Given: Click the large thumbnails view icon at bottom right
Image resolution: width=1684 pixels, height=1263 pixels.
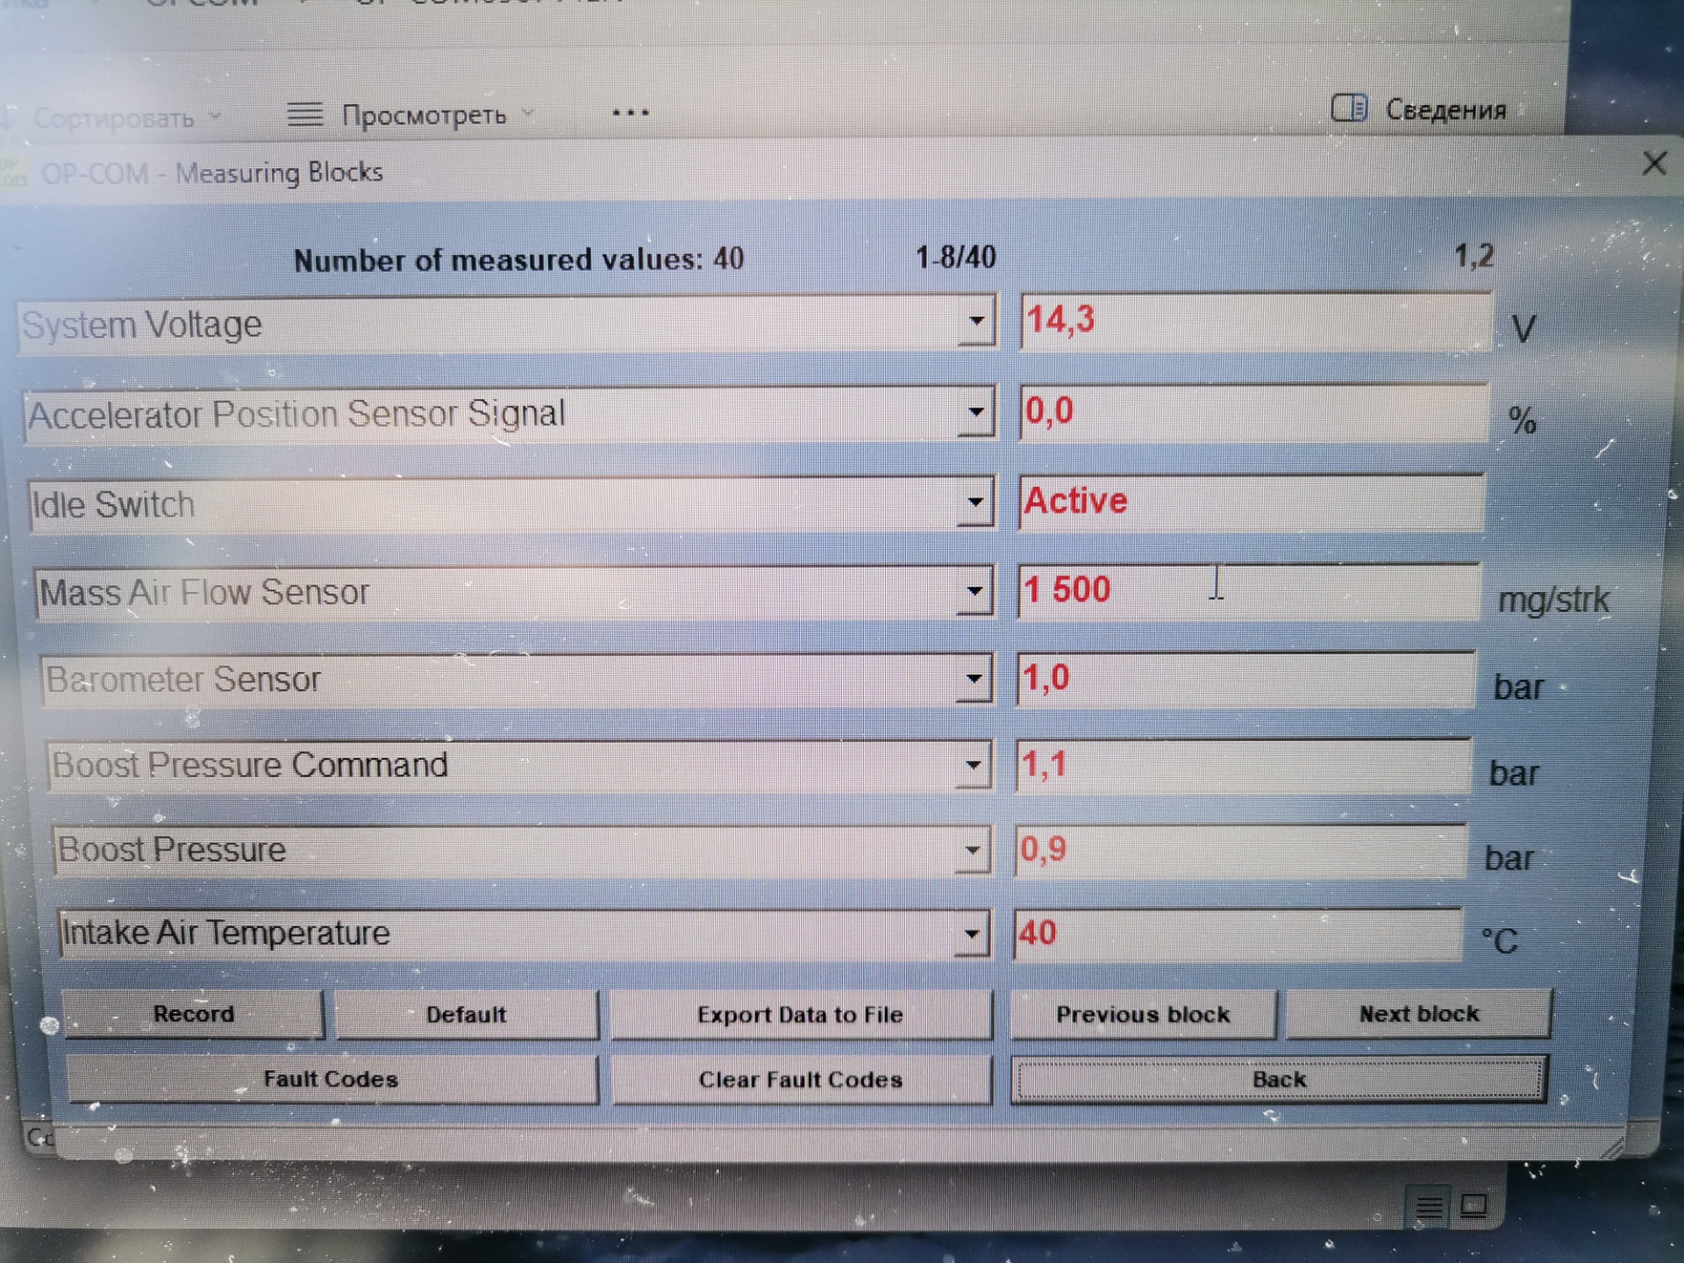Looking at the screenshot, I should point(1473,1207).
